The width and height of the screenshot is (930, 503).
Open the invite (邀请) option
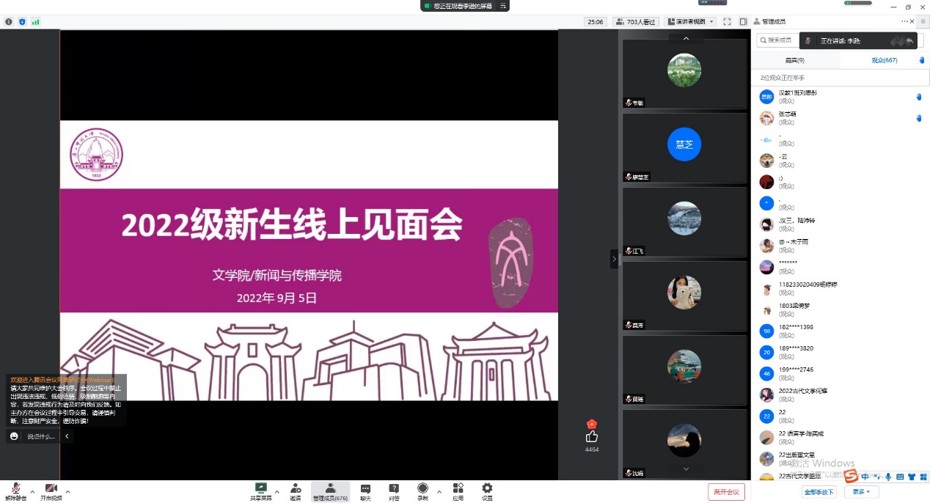click(295, 488)
